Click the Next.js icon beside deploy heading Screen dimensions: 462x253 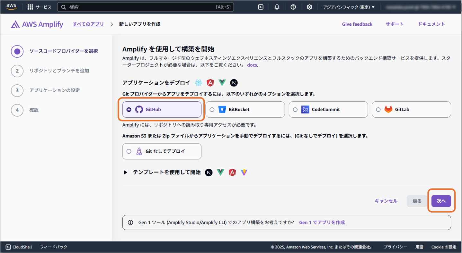pos(234,83)
